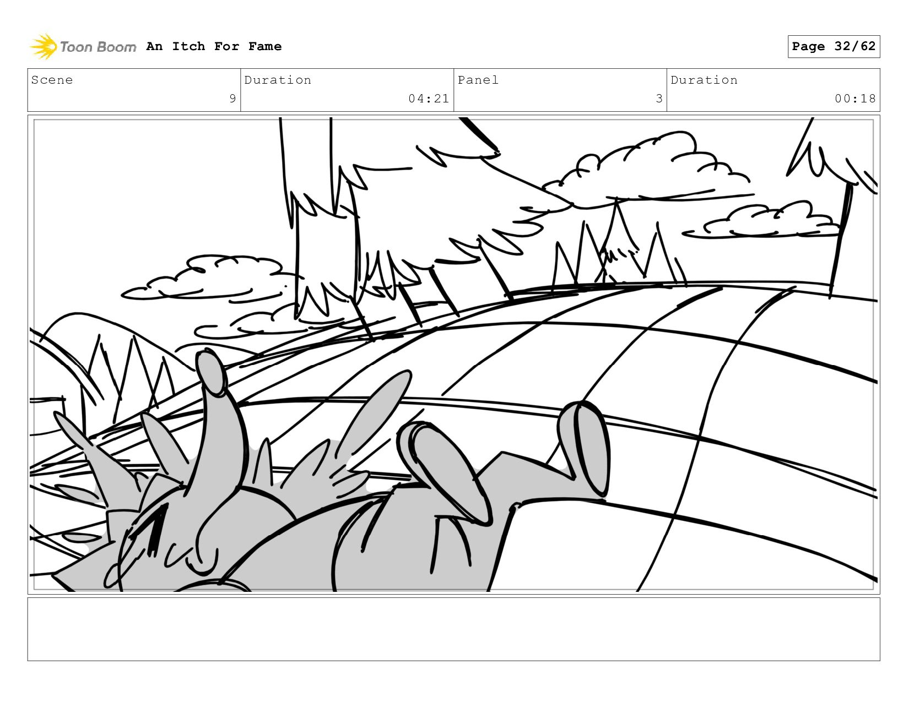Click the panel number '3'

pos(659,99)
